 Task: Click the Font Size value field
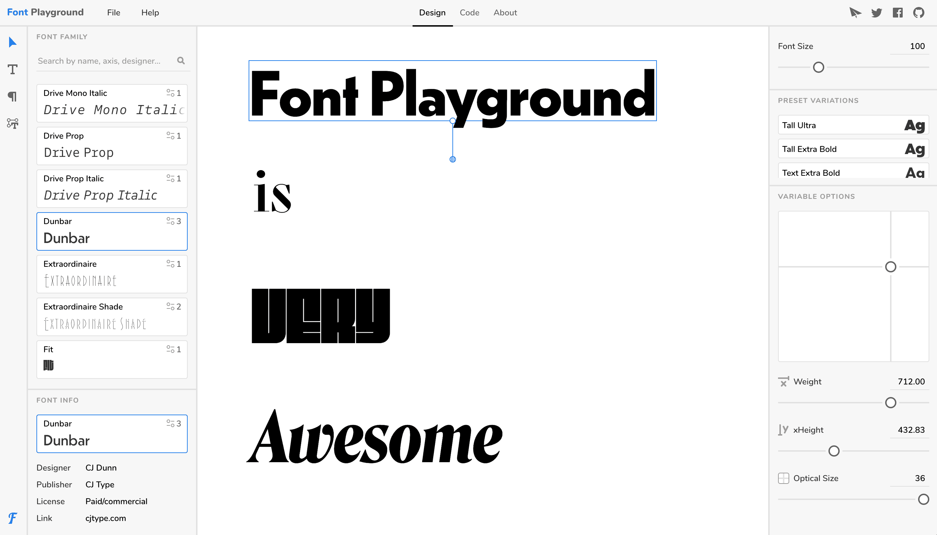tap(909, 46)
